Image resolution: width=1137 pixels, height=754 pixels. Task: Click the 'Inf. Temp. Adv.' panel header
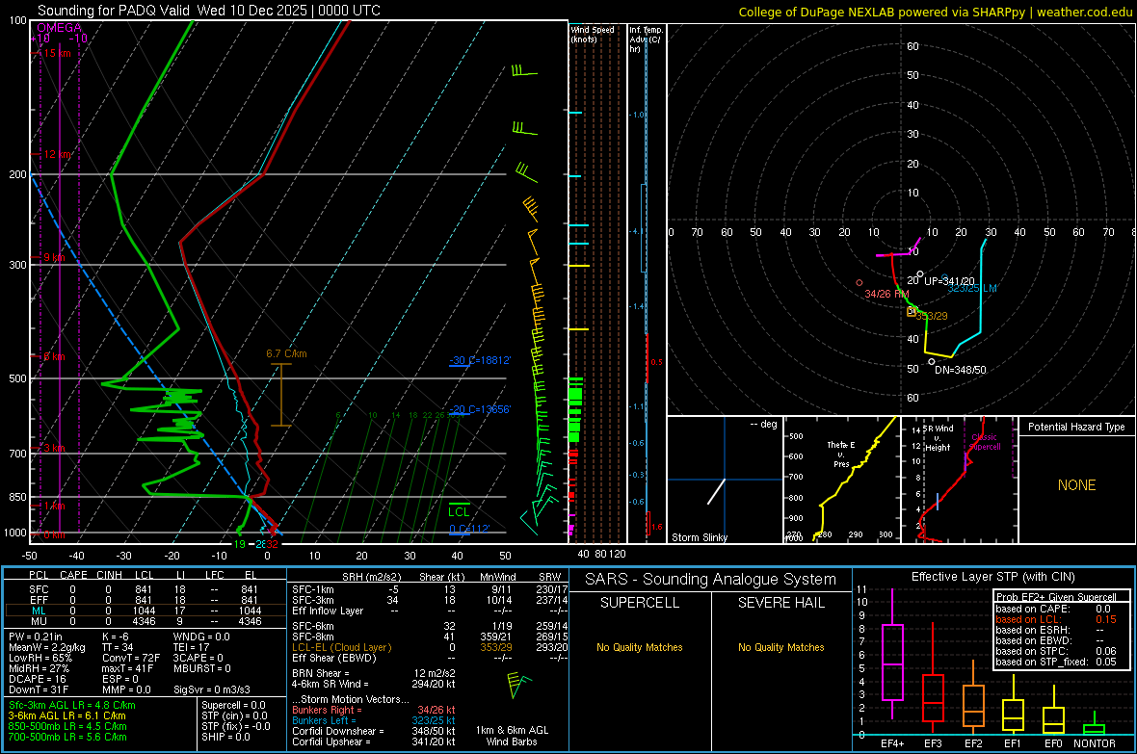pyautogui.click(x=646, y=39)
